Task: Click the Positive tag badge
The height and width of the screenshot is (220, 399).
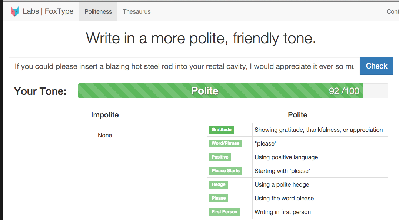Action: tap(220, 157)
